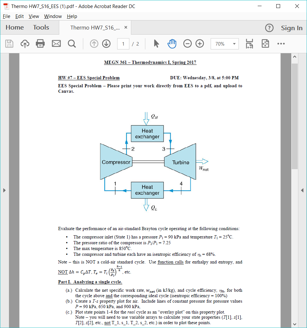Click inside the page number field
The width and height of the screenshot is (307, 328).
coord(123,43)
